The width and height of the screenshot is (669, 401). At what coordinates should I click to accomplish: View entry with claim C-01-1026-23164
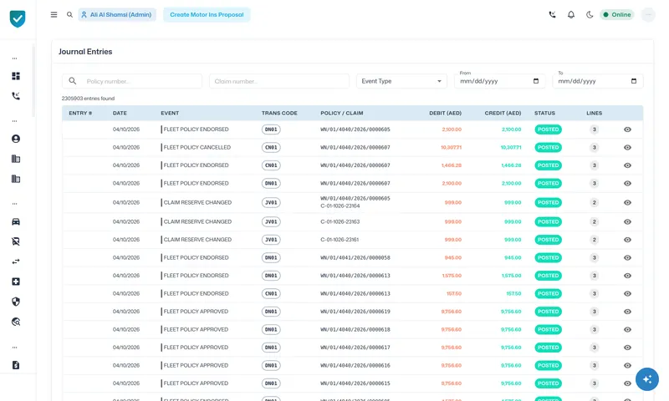(627, 202)
